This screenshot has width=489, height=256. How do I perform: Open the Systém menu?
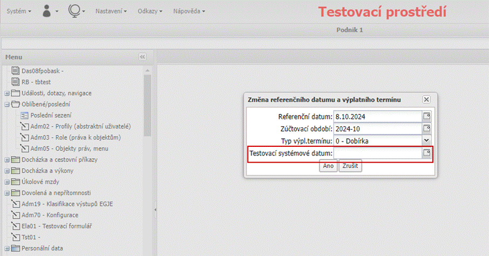click(x=19, y=11)
